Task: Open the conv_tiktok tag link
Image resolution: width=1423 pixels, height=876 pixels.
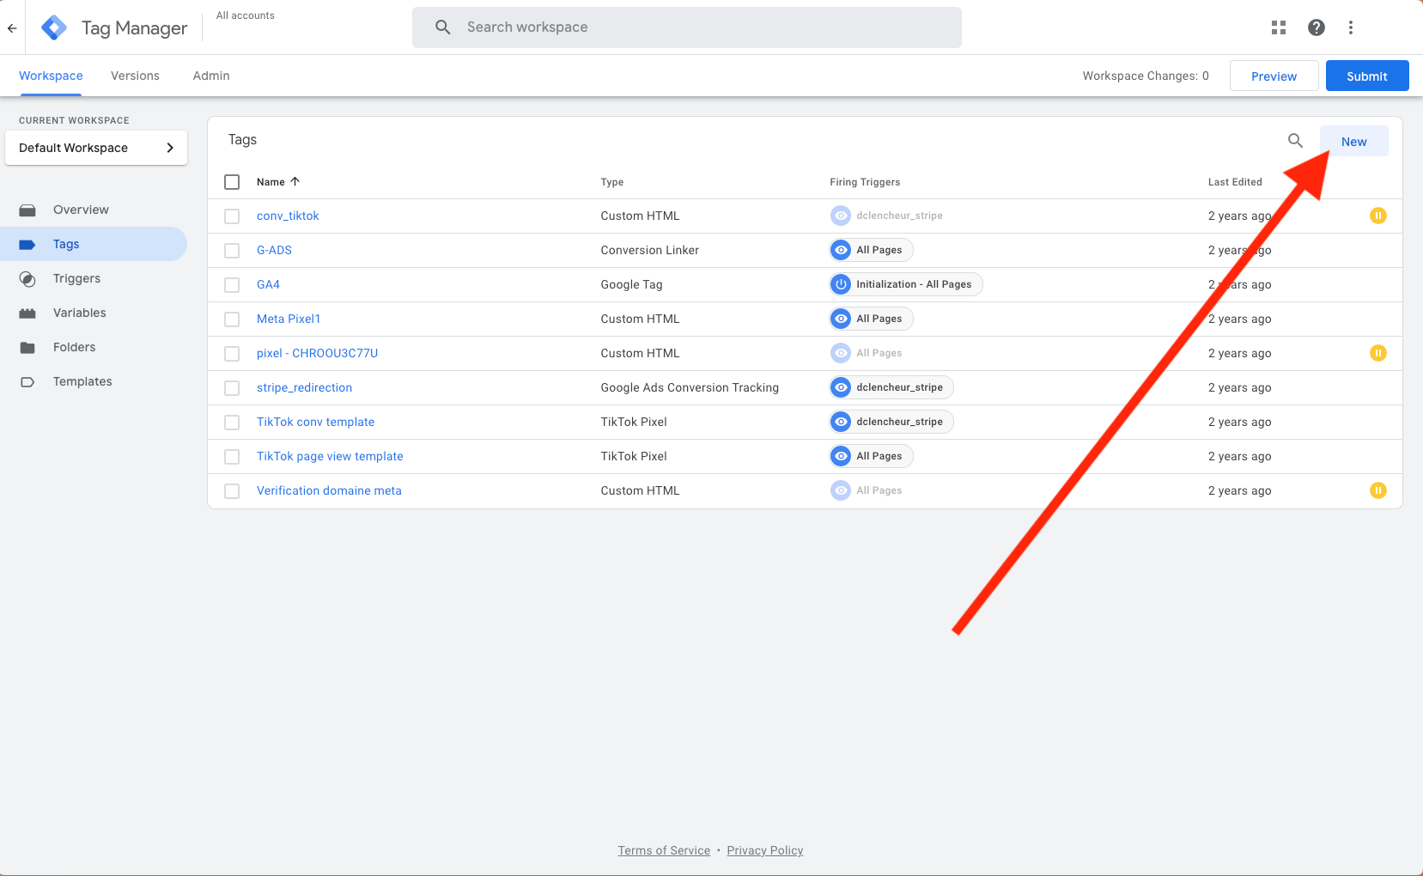Action: [x=288, y=216]
